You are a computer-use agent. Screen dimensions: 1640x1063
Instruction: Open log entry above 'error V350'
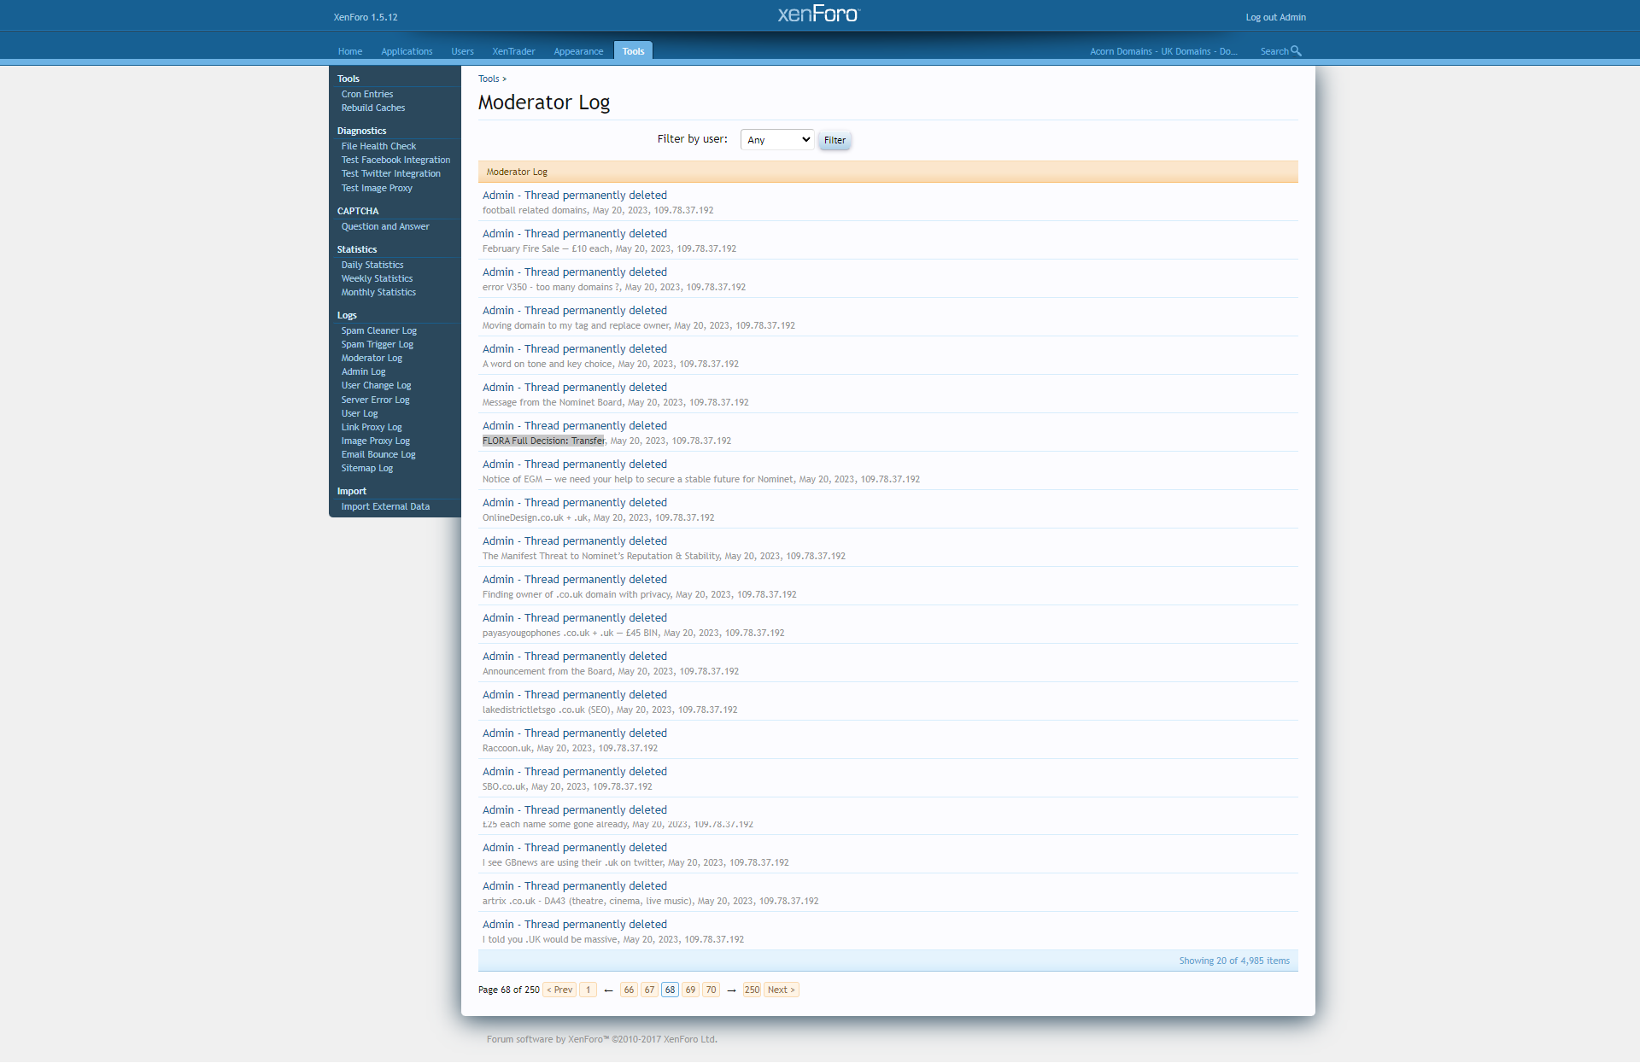[575, 272]
